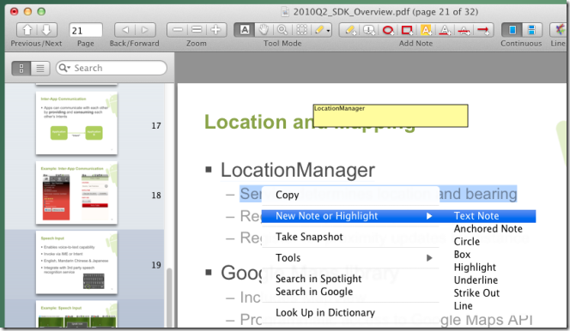Click the yellow LocationManager text note
Viewport: 570px width, 331px height.
point(391,116)
